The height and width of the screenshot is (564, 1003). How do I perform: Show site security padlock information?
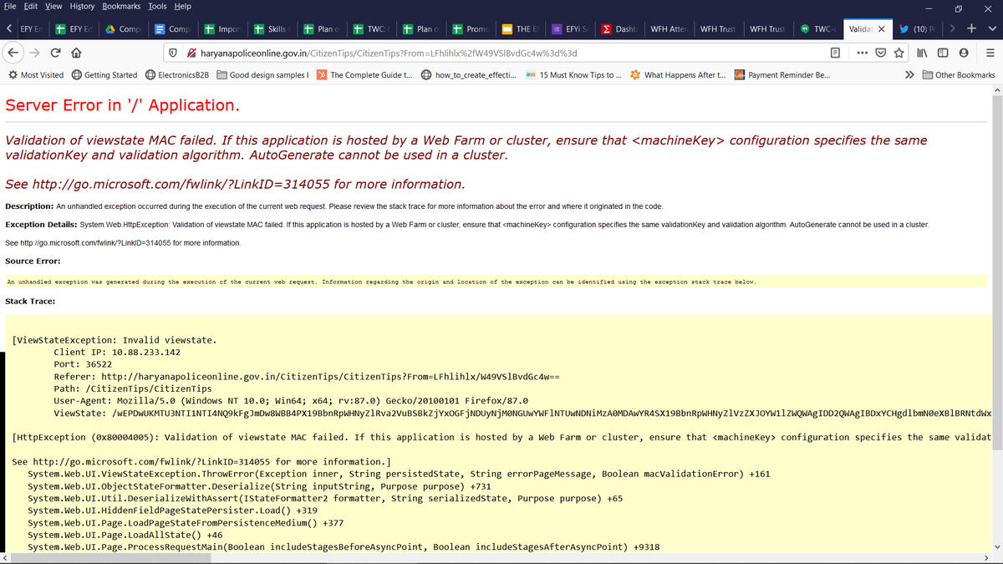191,53
